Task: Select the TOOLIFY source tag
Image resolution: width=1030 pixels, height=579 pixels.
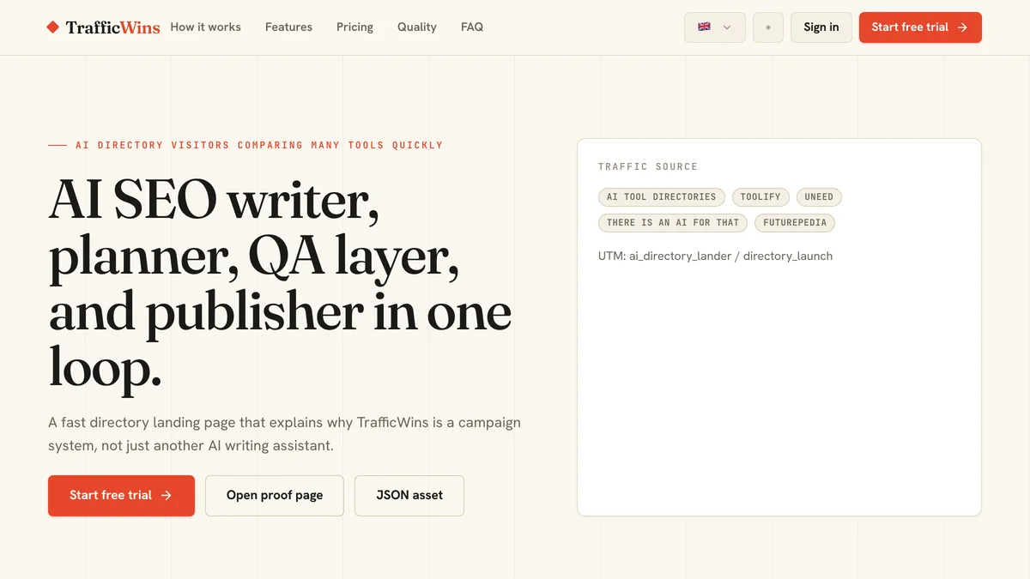Action: coord(760,197)
